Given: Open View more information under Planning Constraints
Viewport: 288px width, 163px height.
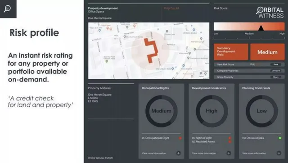Looking at the screenshot, I should (x=254, y=153).
